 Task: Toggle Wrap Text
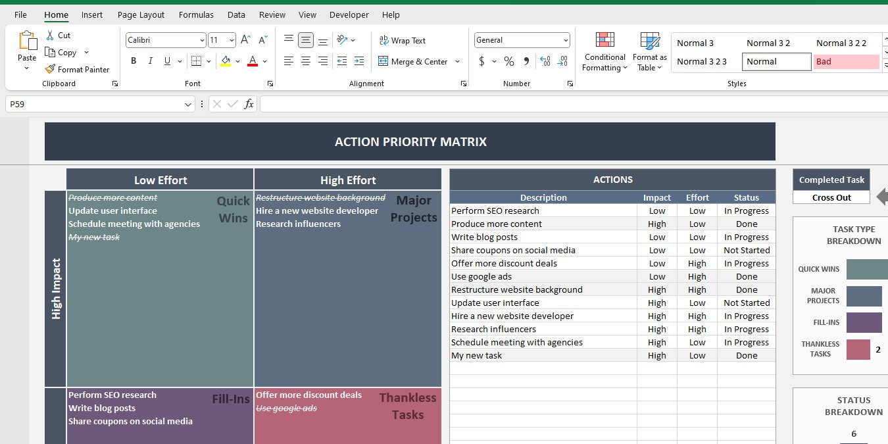402,40
